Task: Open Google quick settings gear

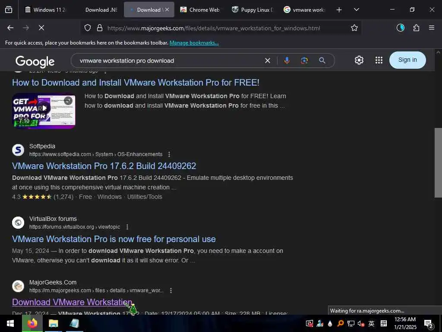Action: click(x=359, y=60)
